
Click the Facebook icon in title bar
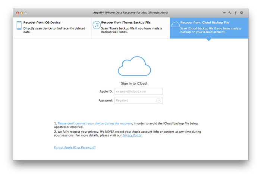tap(236, 13)
